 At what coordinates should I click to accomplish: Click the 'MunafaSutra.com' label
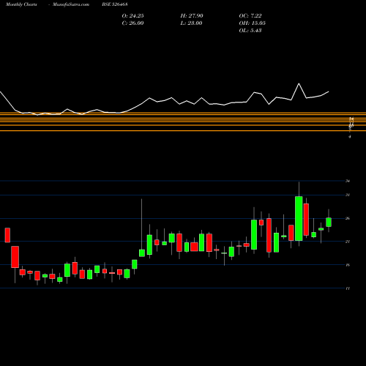[71, 4]
